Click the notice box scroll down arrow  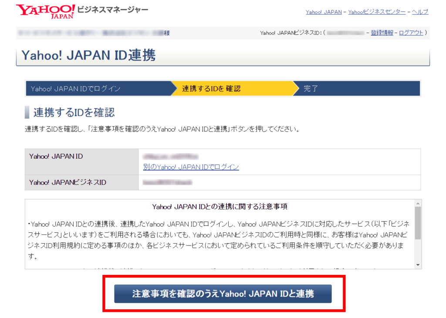tap(418, 265)
